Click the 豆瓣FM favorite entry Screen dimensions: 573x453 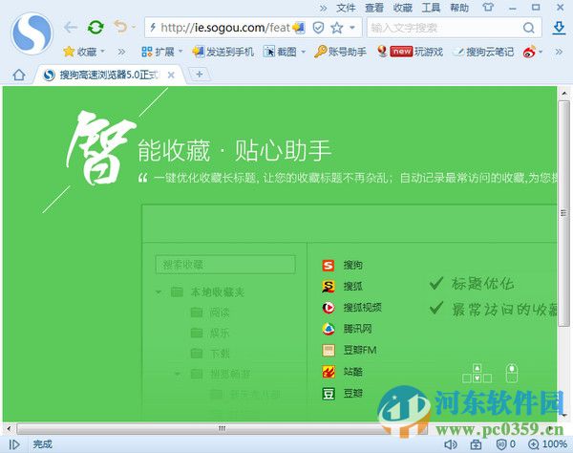(x=350, y=350)
